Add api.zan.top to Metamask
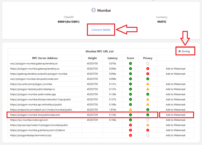This screenshot has height=145, width=202. point(176,125)
